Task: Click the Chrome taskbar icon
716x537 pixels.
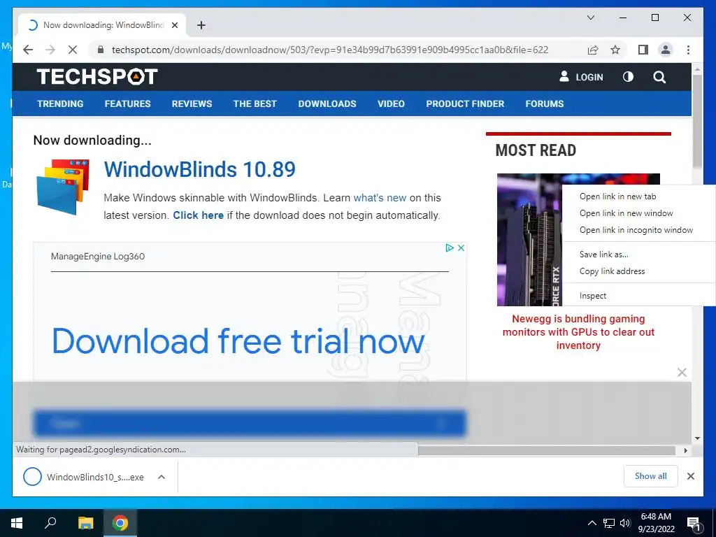Action: pos(120,523)
